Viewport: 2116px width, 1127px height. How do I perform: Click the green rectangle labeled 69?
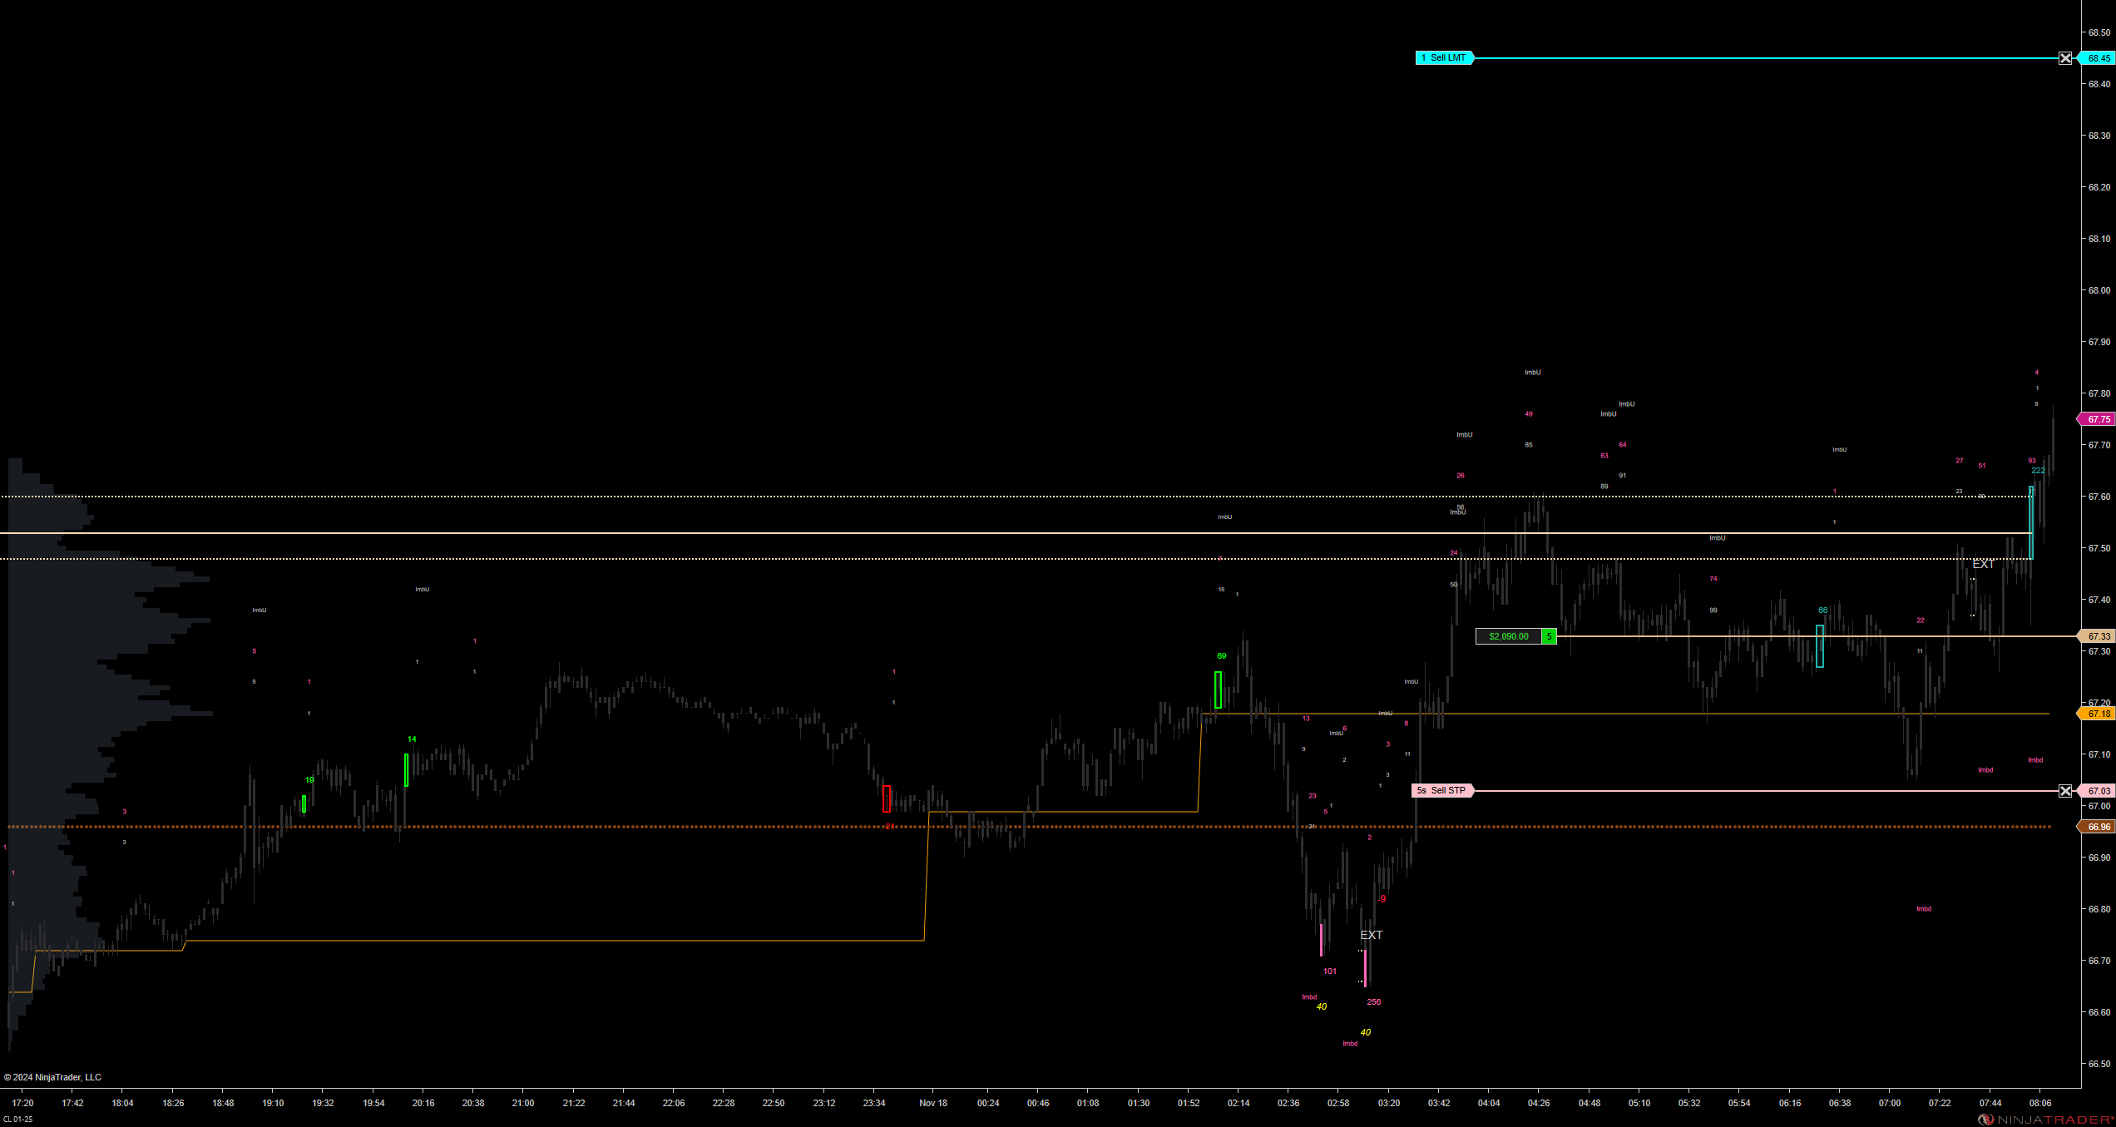tap(1219, 690)
